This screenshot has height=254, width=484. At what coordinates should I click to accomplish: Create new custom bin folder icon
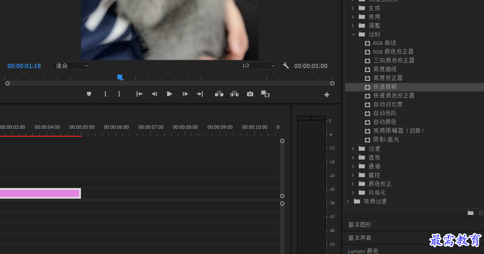click(470, 213)
